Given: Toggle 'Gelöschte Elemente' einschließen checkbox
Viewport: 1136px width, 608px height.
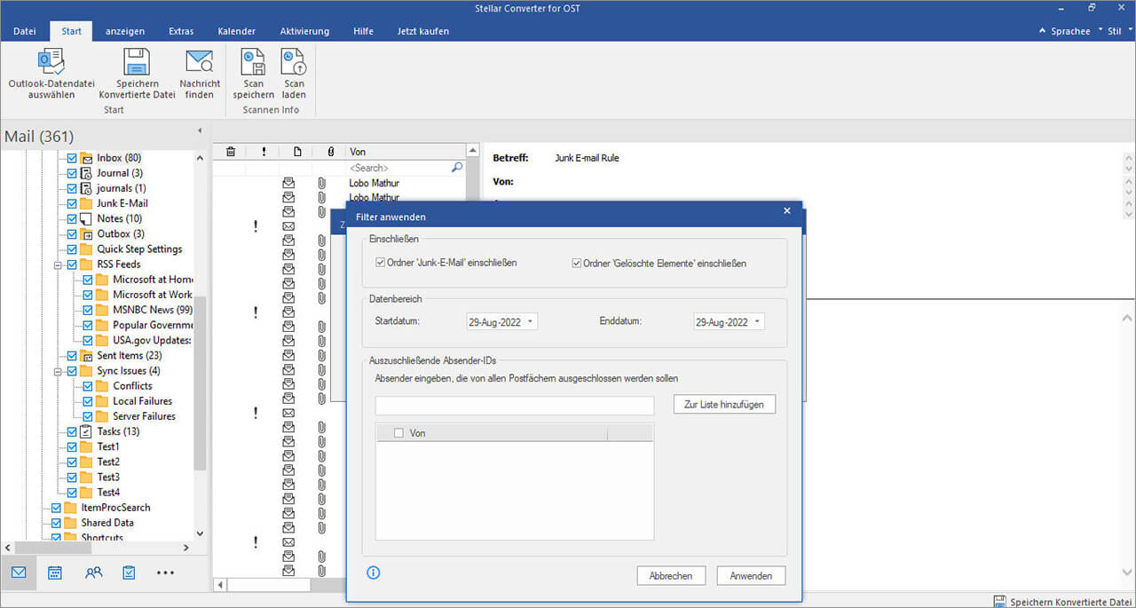Looking at the screenshot, I should [x=577, y=263].
